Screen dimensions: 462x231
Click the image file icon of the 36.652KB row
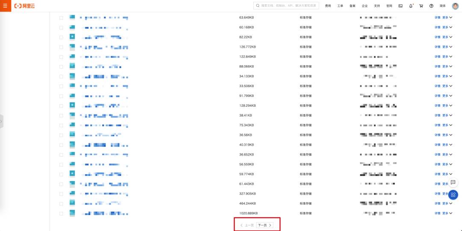pos(72,155)
